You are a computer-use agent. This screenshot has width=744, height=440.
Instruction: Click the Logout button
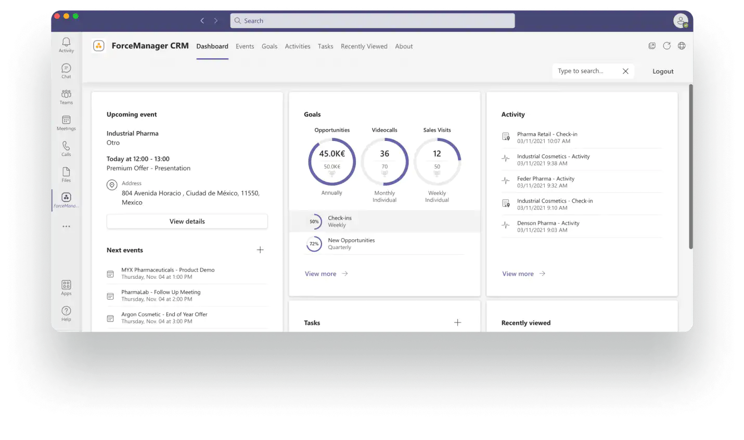point(663,71)
